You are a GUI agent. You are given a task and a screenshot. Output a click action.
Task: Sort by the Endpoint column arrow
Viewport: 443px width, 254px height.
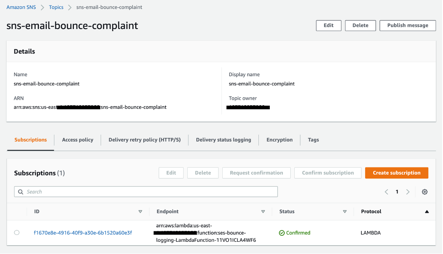(263, 212)
